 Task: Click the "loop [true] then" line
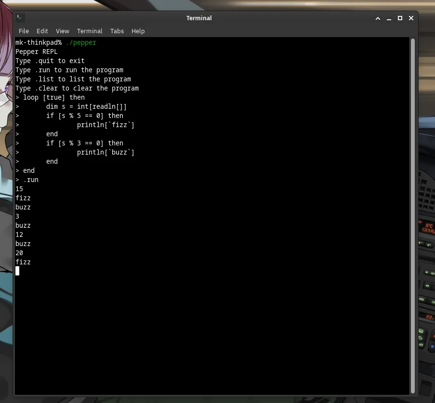tap(53, 97)
